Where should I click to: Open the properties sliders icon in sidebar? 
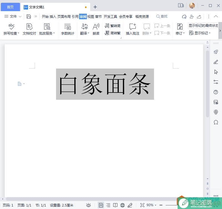(x=216, y=82)
